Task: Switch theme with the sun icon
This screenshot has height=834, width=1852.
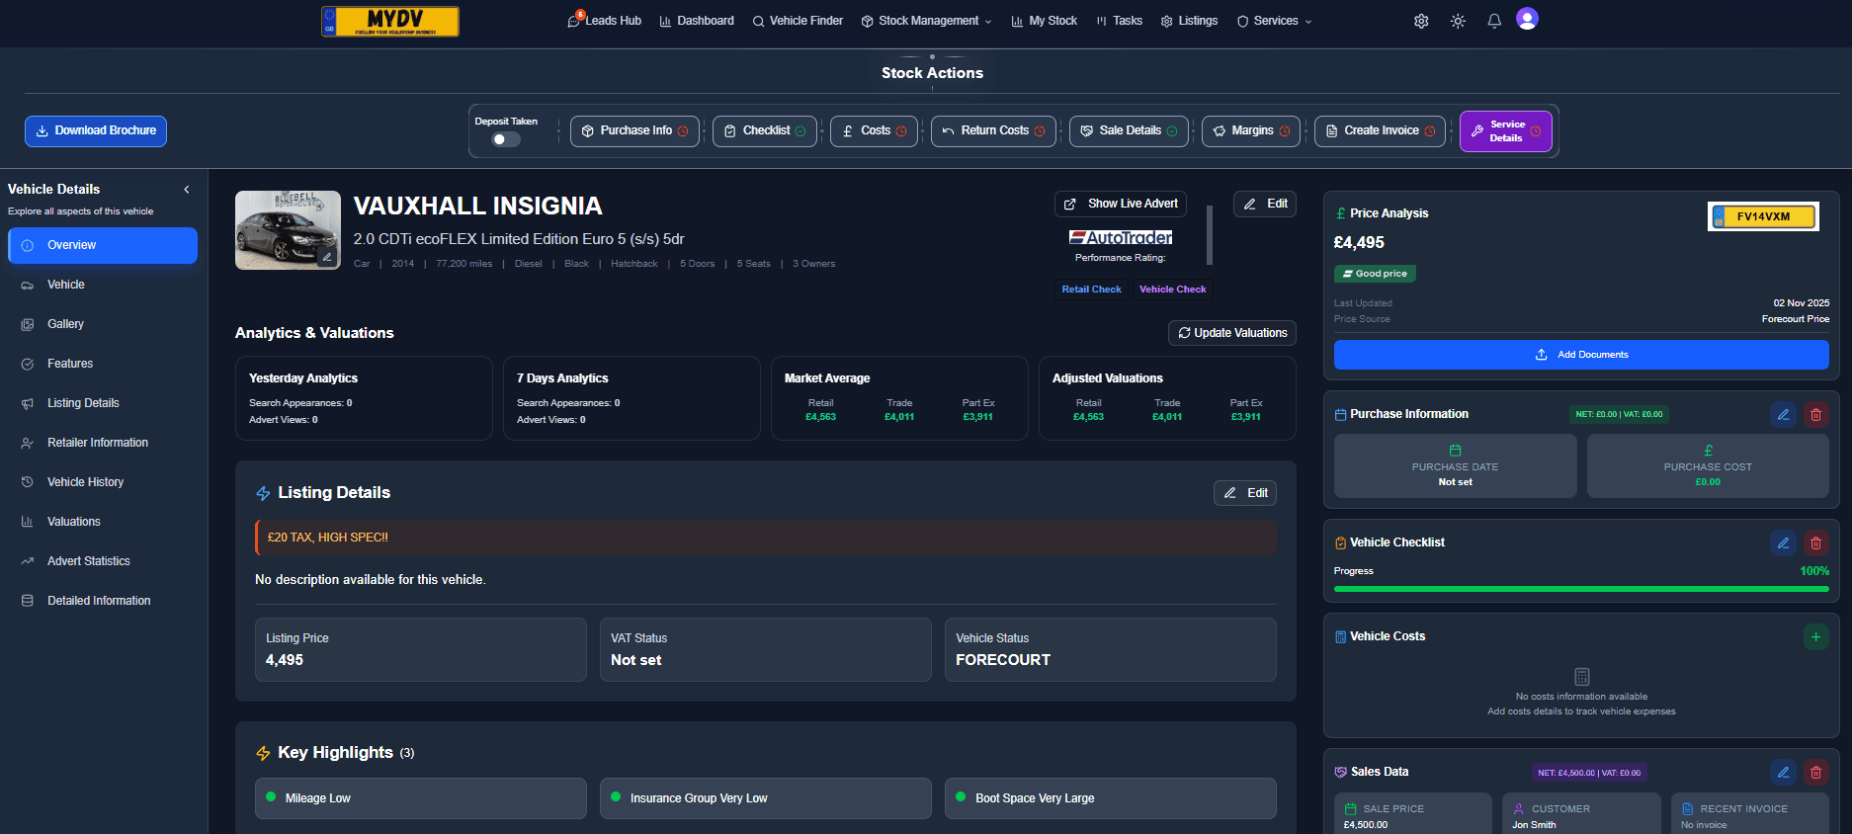Action: (x=1458, y=21)
